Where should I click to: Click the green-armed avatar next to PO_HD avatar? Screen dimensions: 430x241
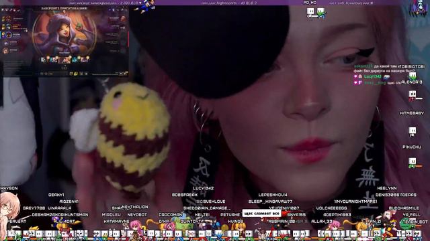click(x=321, y=13)
